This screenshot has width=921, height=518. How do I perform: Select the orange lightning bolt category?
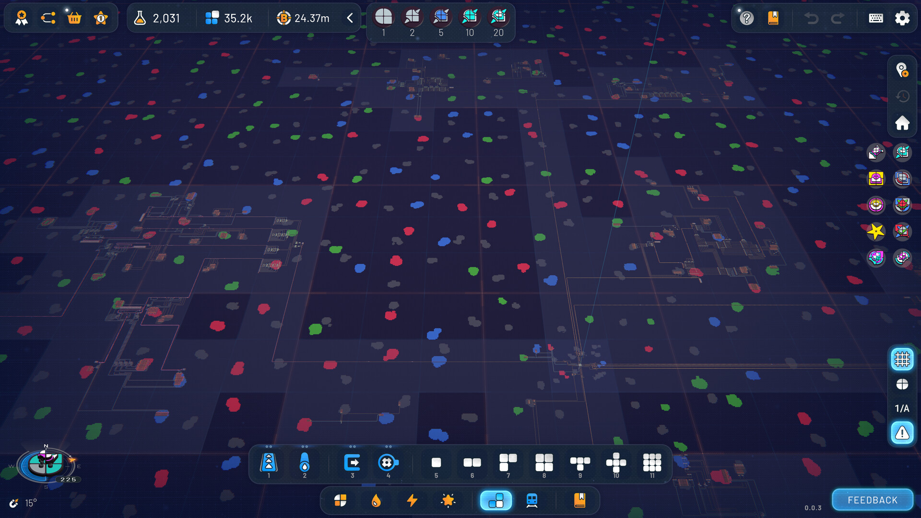(412, 500)
